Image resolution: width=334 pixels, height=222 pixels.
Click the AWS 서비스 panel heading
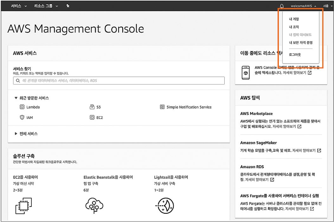coord(25,53)
